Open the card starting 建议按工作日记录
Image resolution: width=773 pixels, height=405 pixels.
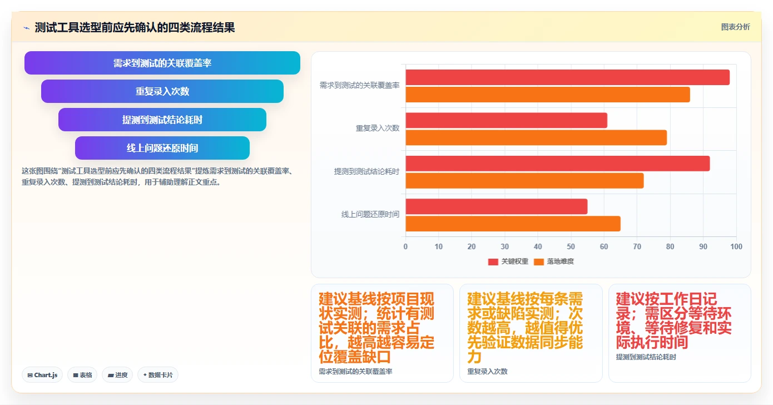[680, 333]
